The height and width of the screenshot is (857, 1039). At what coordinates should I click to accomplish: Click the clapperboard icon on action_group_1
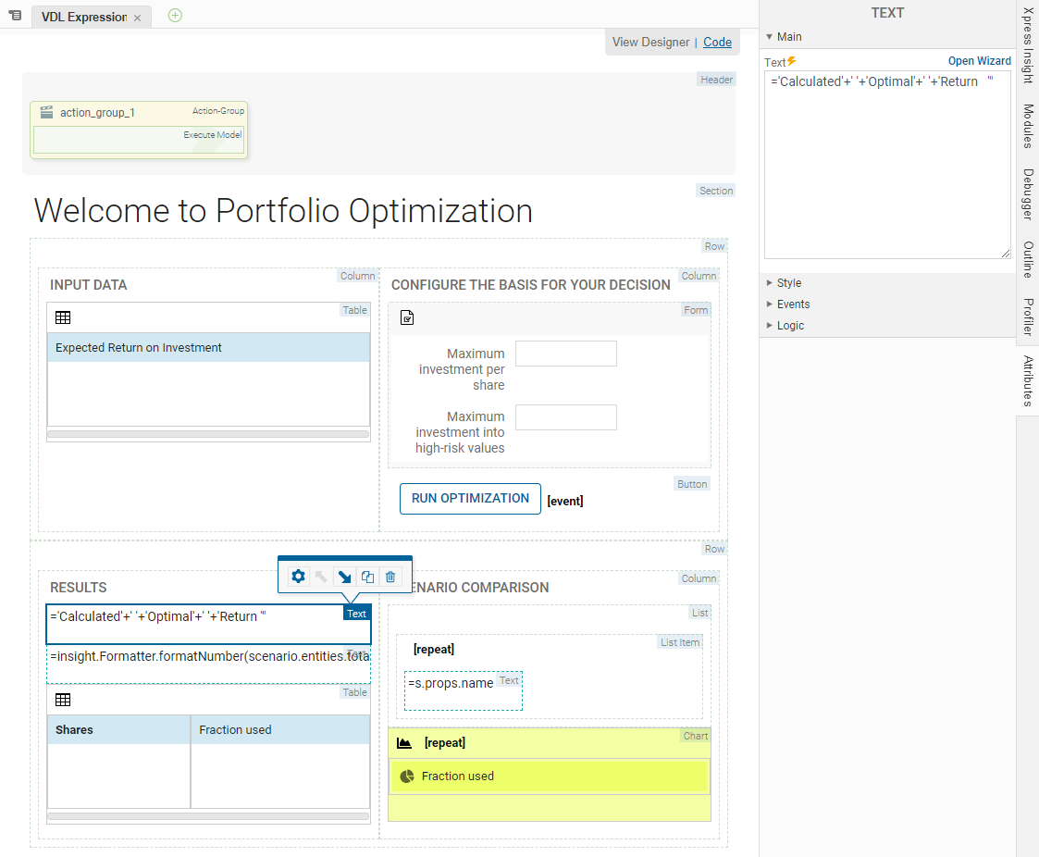tap(46, 112)
